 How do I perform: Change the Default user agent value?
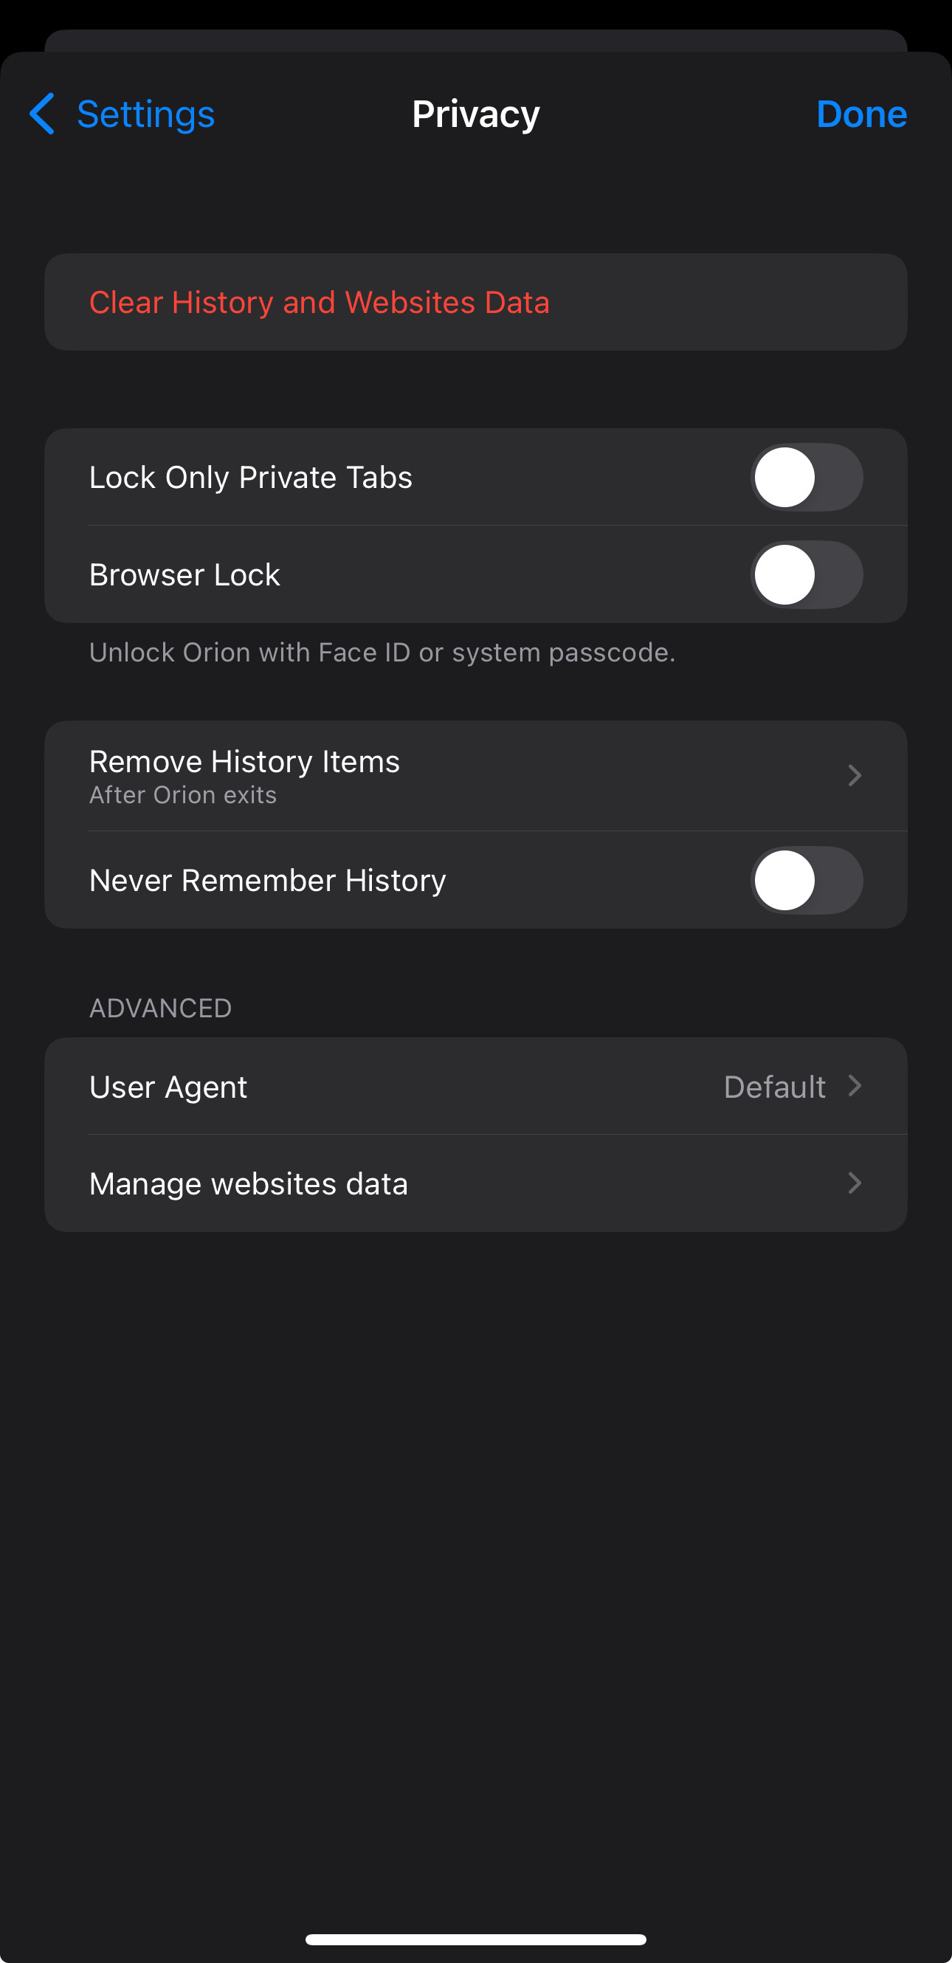coord(774,1087)
